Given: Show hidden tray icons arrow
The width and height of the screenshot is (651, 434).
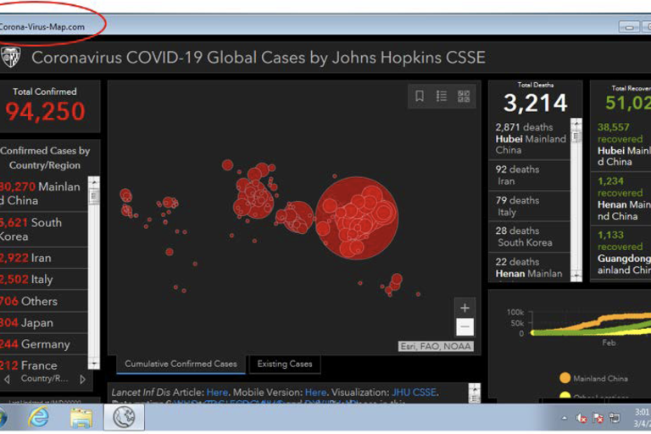Looking at the screenshot, I should tap(564, 418).
